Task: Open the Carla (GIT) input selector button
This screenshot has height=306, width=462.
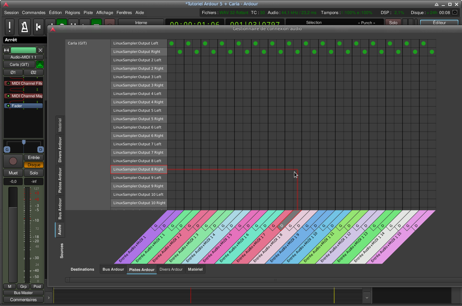Action: click(19, 64)
